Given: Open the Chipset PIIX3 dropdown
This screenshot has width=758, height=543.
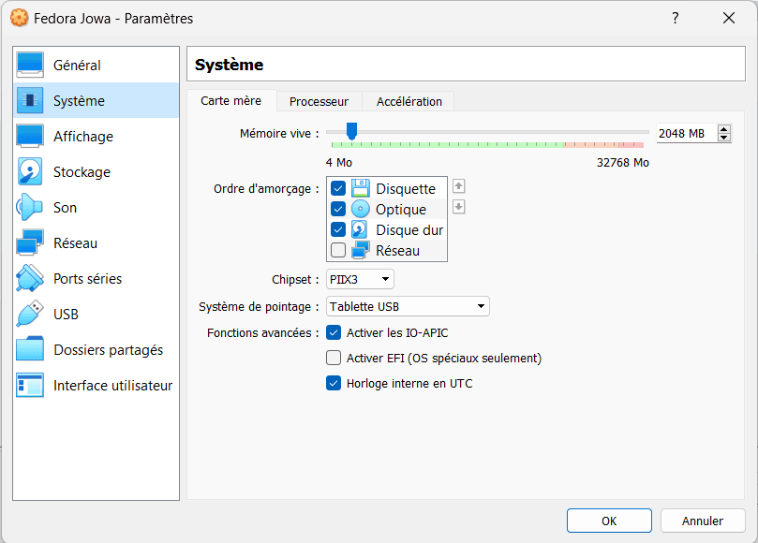Looking at the screenshot, I should 360,279.
